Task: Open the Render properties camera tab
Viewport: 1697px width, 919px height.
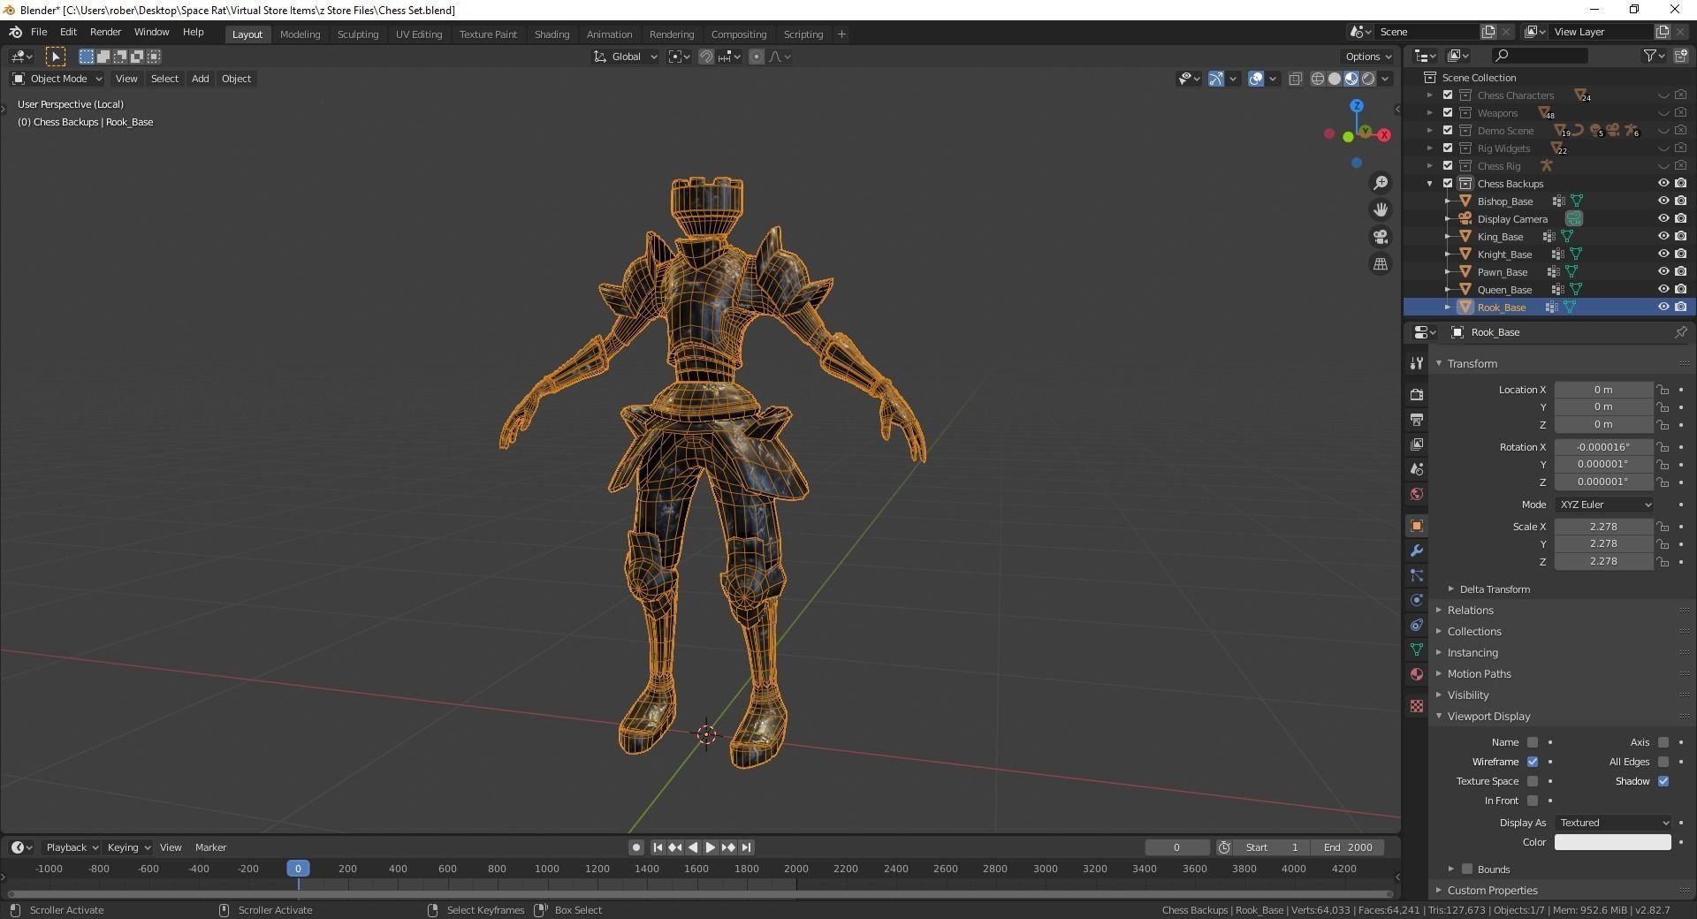Action: click(1417, 394)
